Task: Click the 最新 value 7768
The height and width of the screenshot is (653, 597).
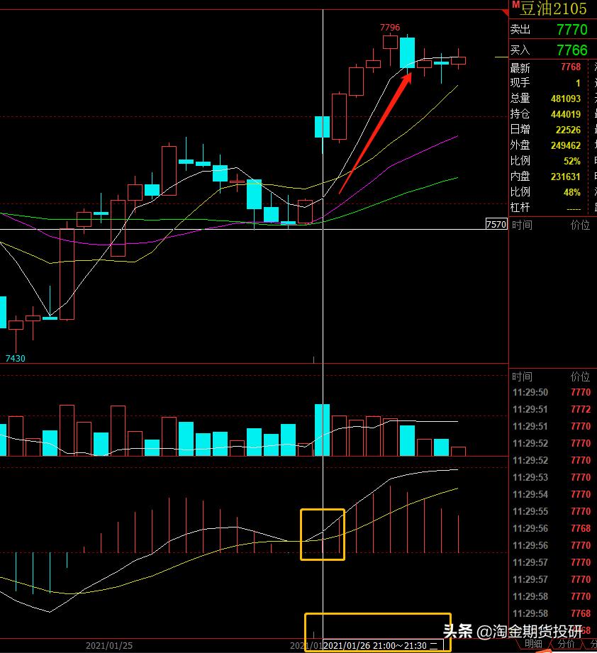Action: pyautogui.click(x=570, y=67)
